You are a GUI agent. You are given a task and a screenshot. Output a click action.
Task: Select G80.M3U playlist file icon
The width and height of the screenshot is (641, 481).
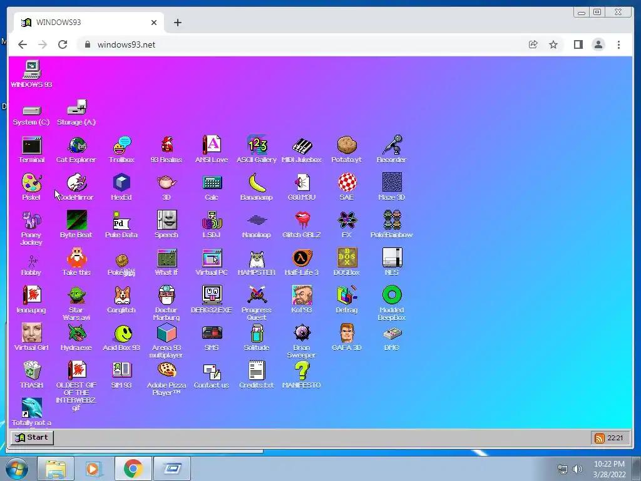(x=302, y=187)
